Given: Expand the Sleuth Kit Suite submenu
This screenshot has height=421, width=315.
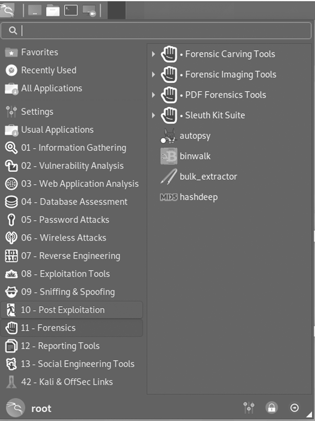Looking at the screenshot, I should click(x=153, y=115).
